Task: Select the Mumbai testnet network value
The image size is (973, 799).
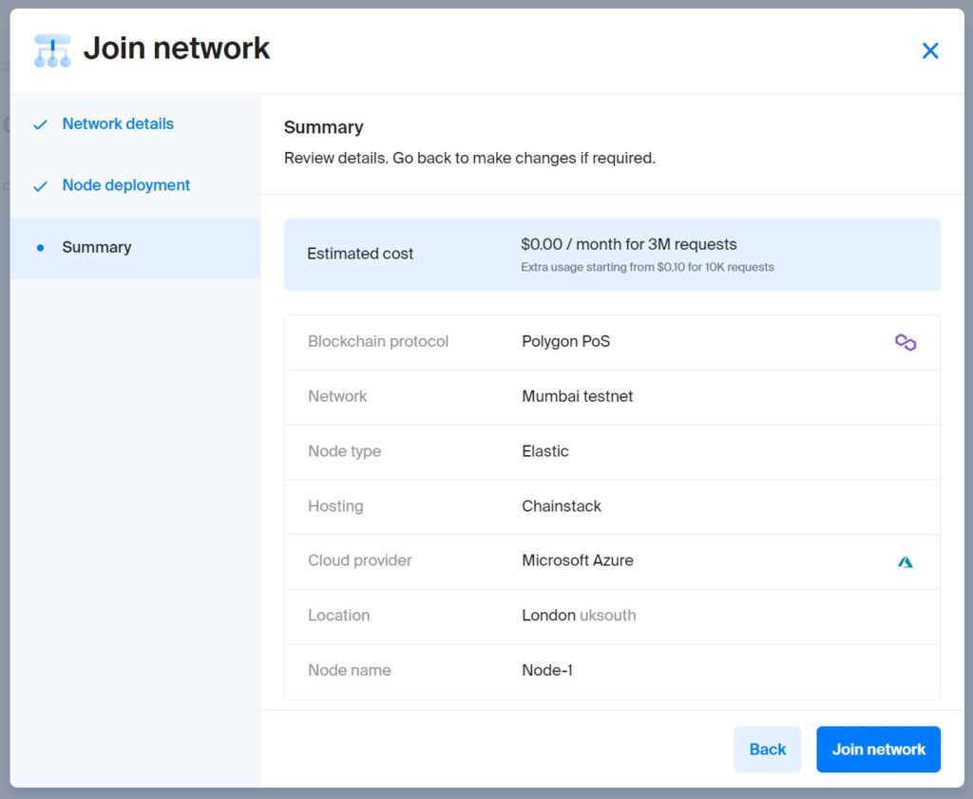Action: click(x=577, y=396)
